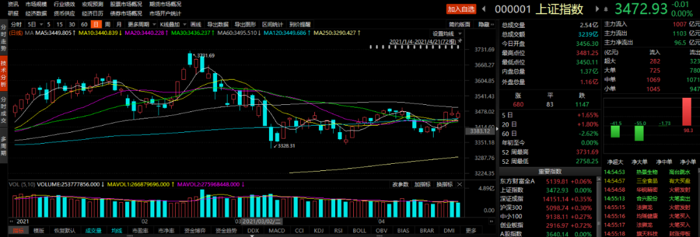Open 股票市场概况
The height and width of the screenshot is (237, 700).
(x=126, y=4)
